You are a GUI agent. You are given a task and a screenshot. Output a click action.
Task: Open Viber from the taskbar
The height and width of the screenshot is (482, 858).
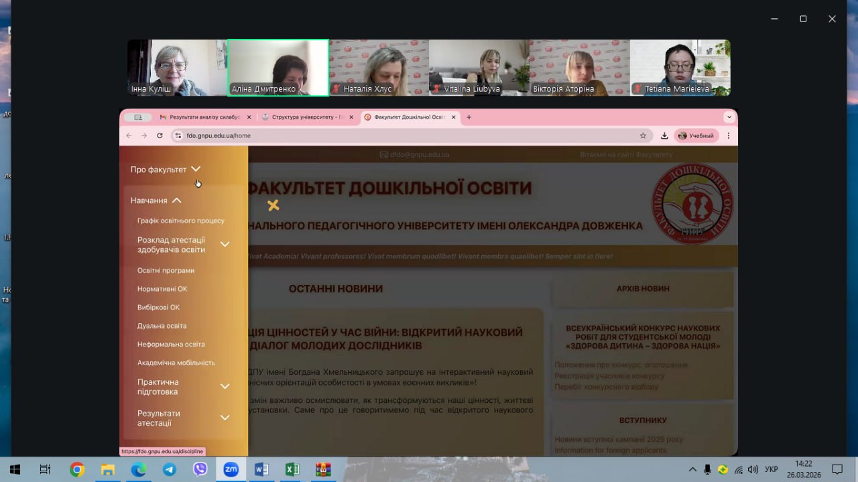200,470
